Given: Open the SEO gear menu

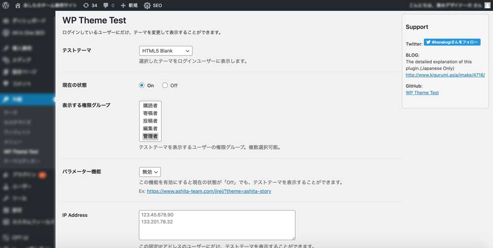Looking at the screenshot, I should tap(153, 5).
